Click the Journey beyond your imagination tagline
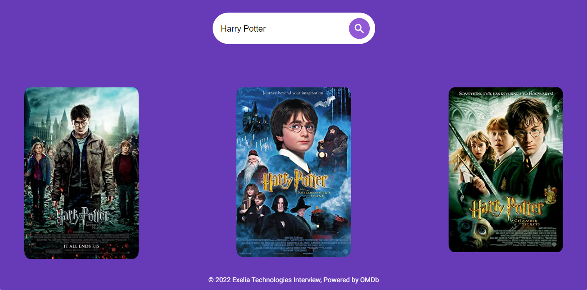The image size is (587, 290). click(x=293, y=93)
